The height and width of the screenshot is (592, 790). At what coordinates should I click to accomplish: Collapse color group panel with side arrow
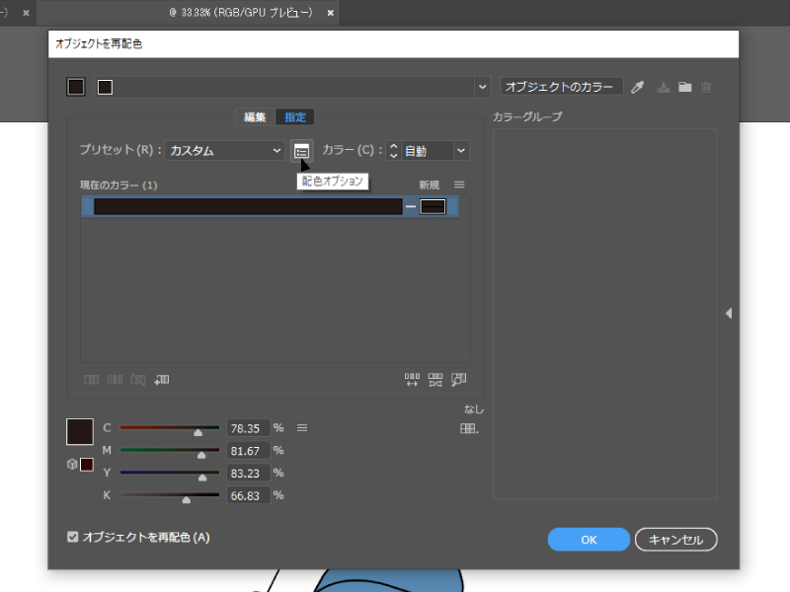point(729,313)
